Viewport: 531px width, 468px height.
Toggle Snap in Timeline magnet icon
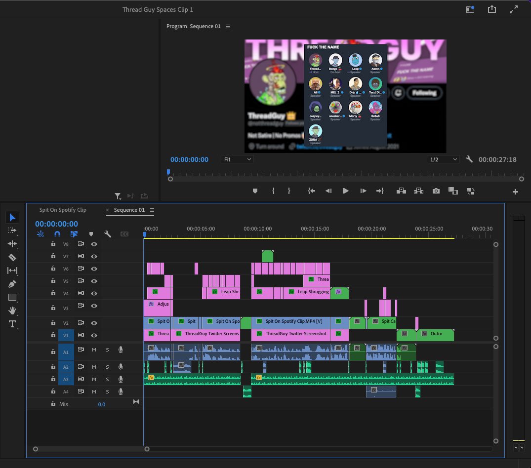pos(57,234)
